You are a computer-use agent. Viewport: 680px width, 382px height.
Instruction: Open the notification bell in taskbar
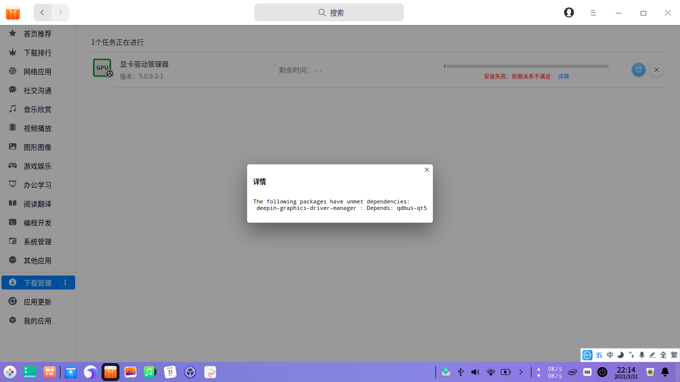pos(665,372)
